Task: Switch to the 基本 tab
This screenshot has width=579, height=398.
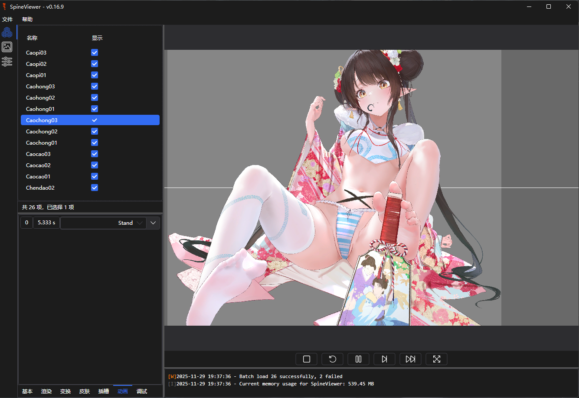Action: click(27, 391)
